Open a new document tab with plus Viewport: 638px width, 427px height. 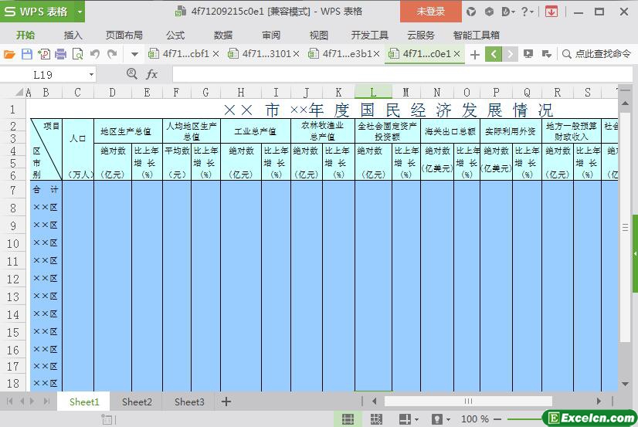[474, 54]
